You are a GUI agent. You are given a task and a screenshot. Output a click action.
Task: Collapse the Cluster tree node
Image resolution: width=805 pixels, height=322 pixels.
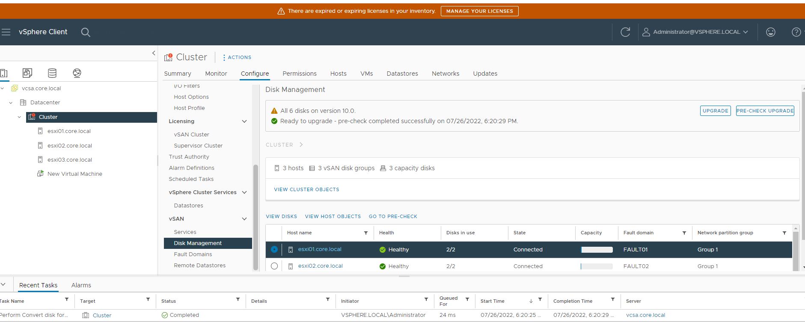[19, 117]
